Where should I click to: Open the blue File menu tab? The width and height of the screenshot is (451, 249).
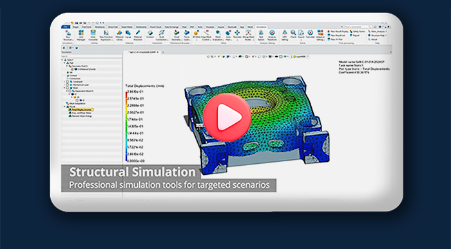[66, 27]
